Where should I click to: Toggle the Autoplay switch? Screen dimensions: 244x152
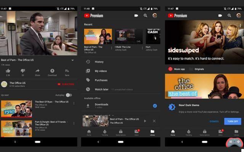coord(69,95)
